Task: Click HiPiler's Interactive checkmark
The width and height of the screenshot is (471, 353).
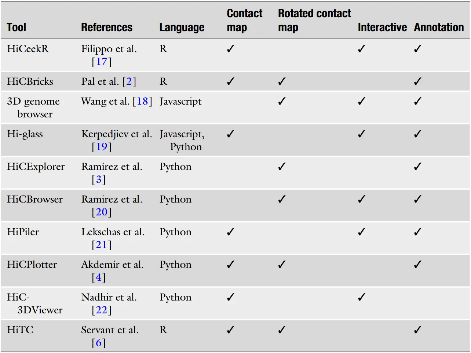Action: [362, 232]
